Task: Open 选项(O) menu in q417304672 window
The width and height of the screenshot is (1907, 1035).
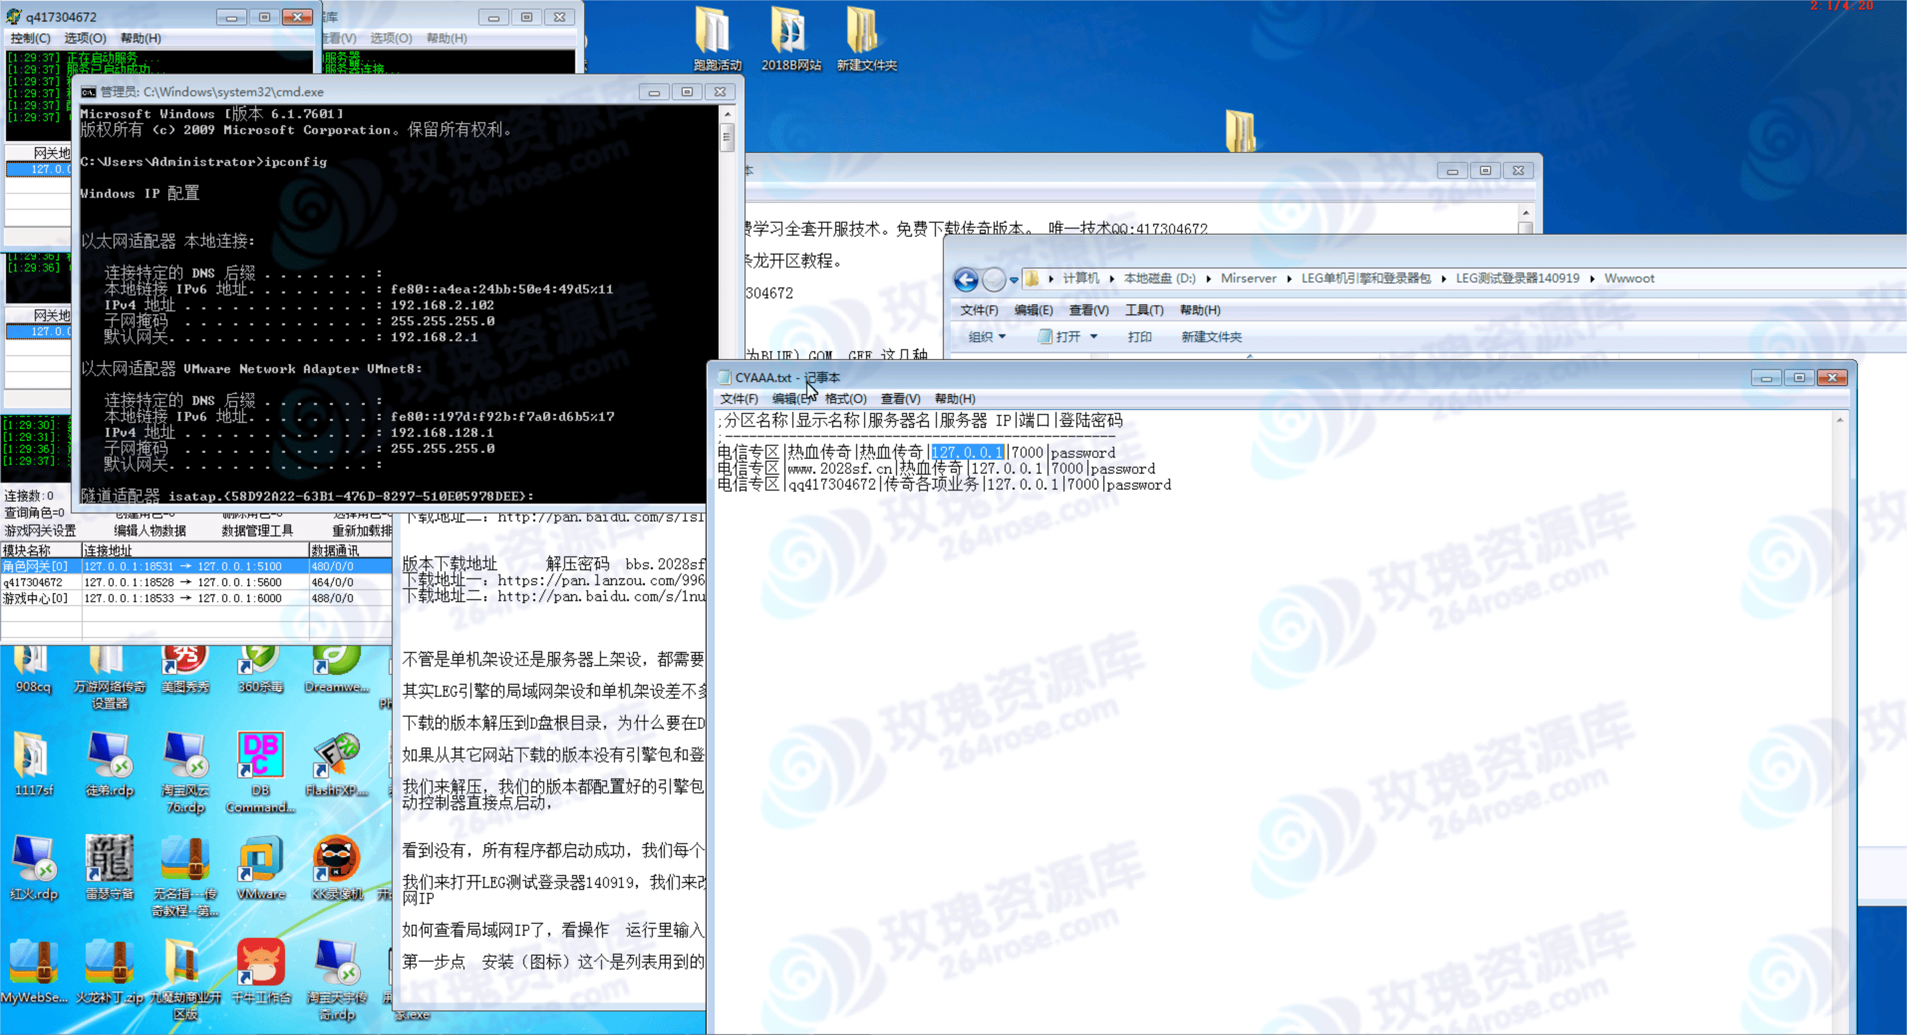Action: click(85, 38)
